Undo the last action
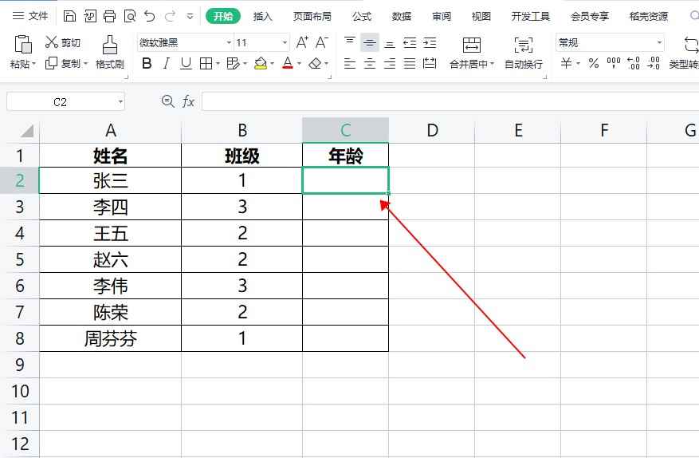 click(x=149, y=16)
